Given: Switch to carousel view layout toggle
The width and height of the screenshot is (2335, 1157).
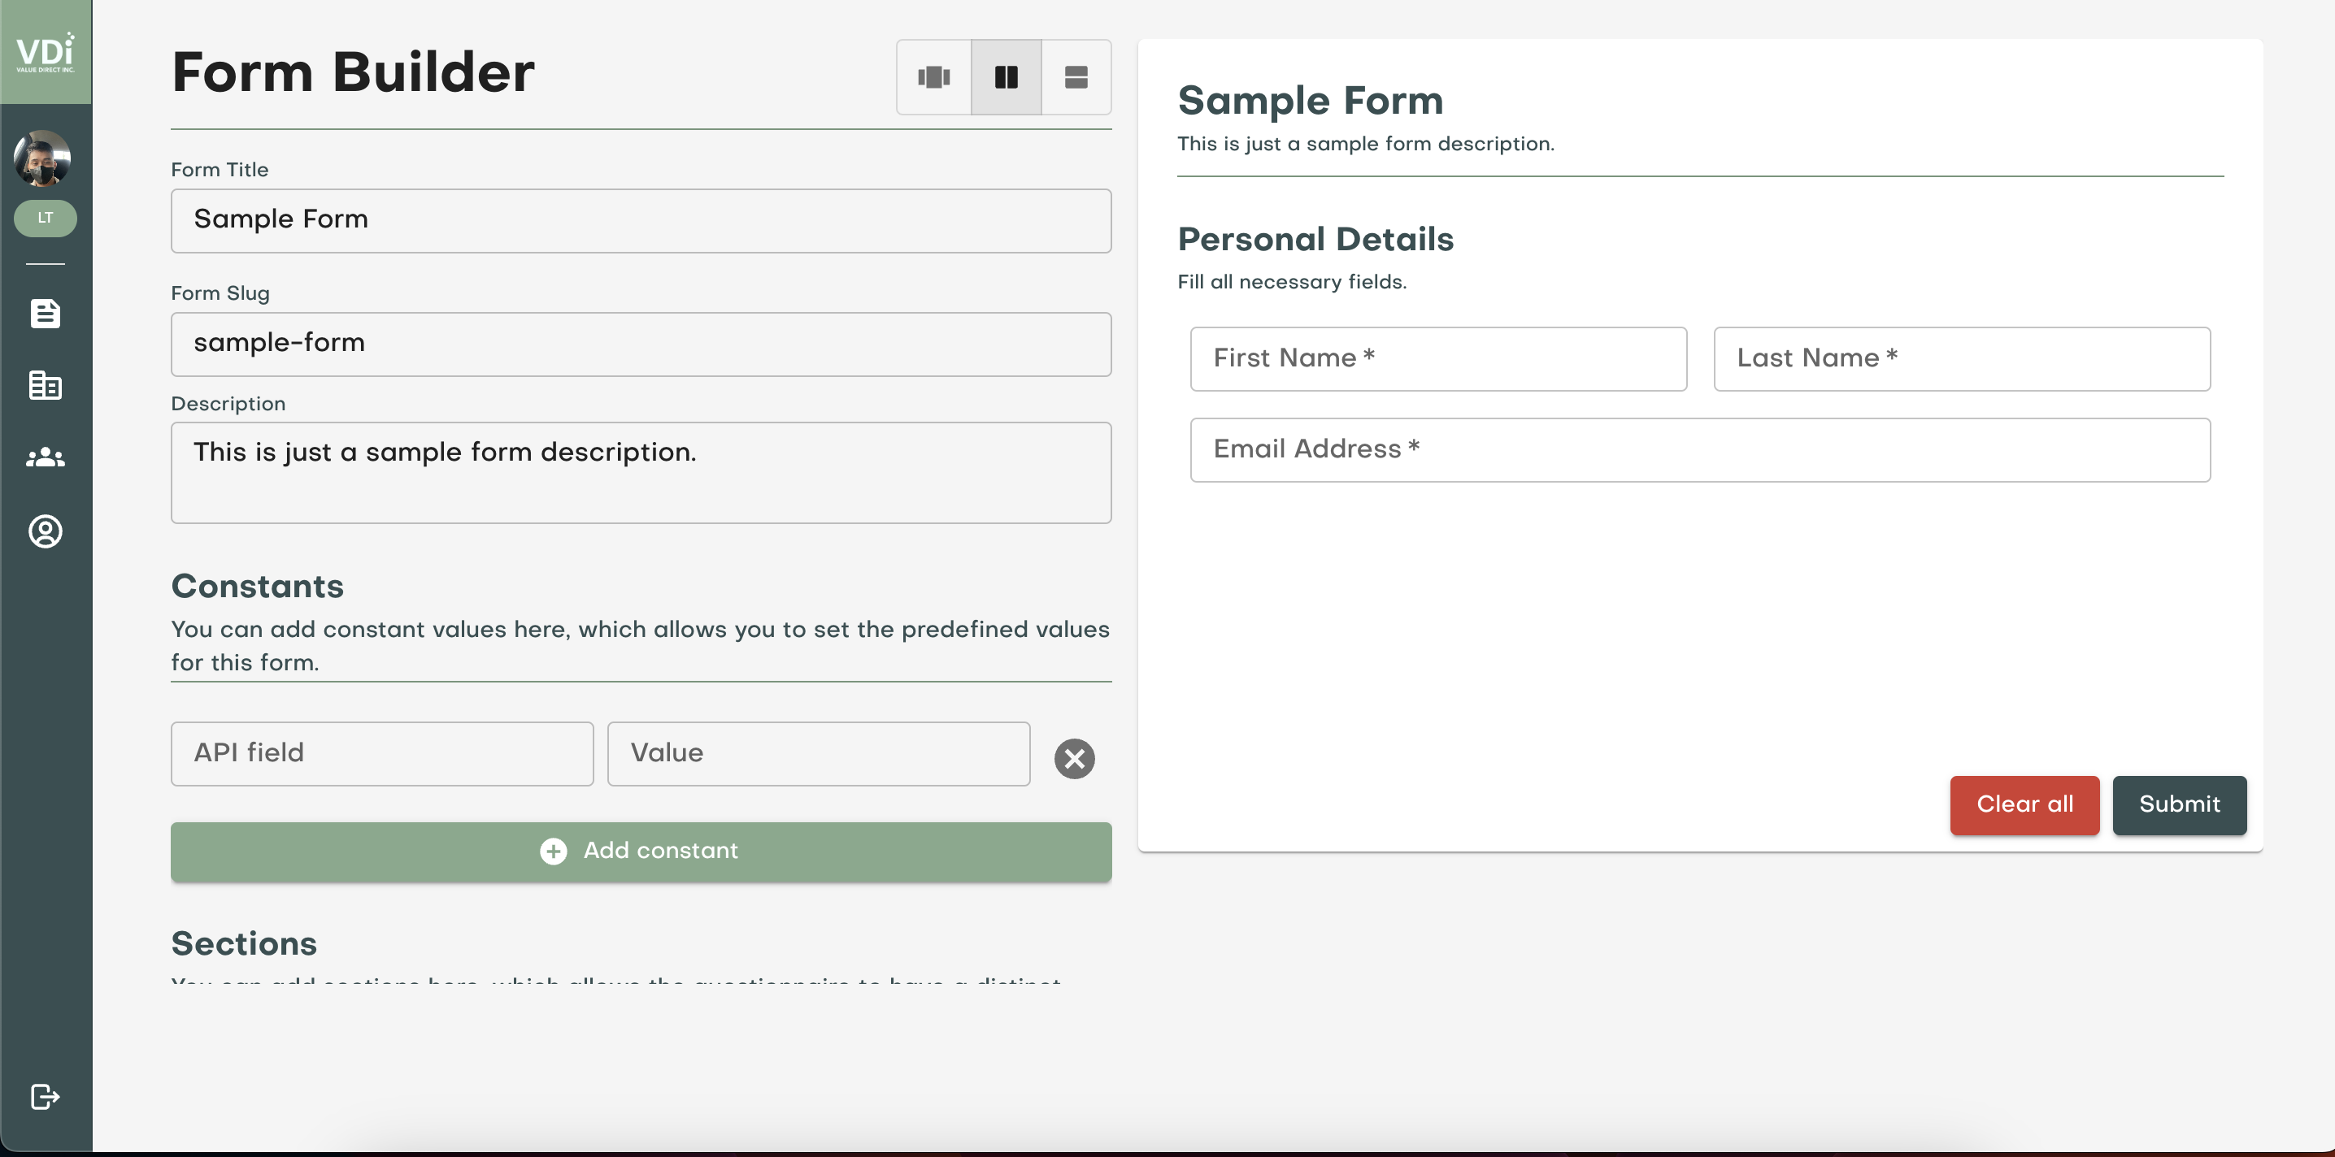Looking at the screenshot, I should [x=933, y=77].
